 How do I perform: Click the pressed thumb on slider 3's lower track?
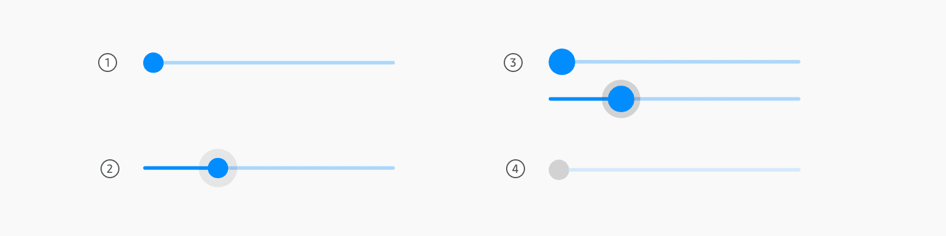pos(621,99)
